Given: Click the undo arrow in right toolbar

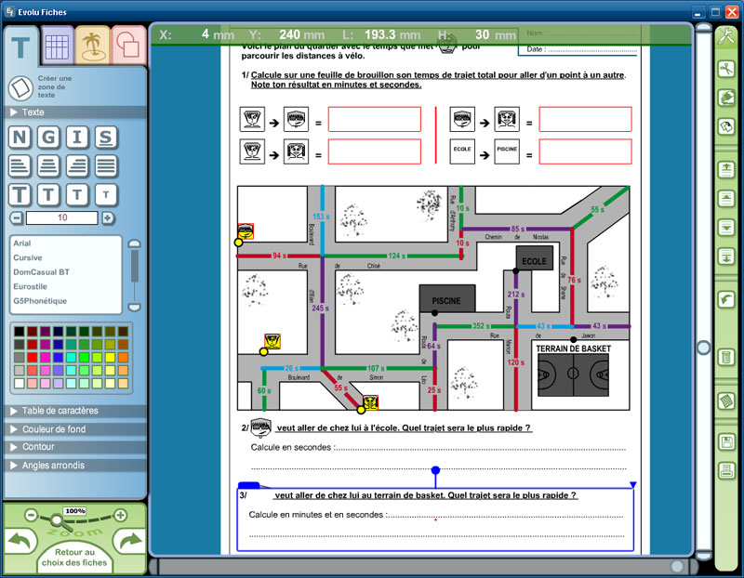Looking at the screenshot, I should [726, 299].
